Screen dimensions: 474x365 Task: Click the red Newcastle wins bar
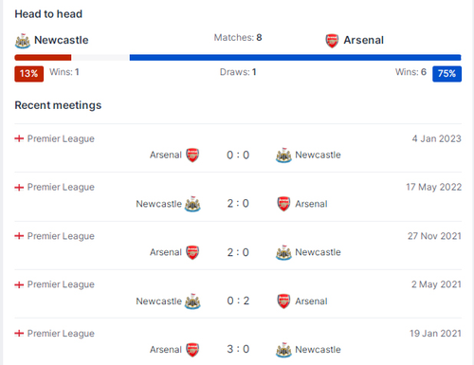coord(43,58)
